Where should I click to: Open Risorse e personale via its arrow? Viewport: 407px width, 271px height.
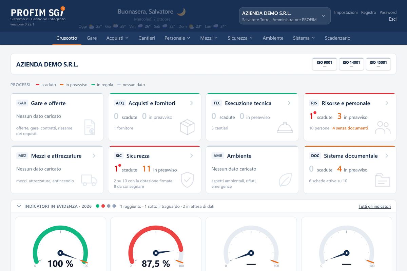387,103
